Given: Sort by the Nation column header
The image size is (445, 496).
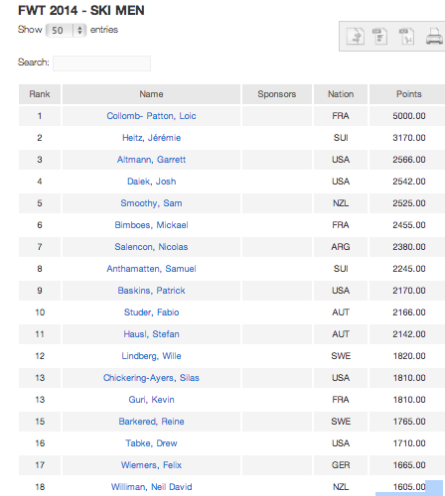Looking at the screenshot, I should (x=341, y=94).
